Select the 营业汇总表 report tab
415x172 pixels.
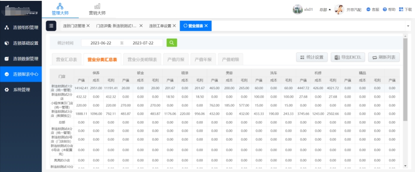click(x=66, y=59)
